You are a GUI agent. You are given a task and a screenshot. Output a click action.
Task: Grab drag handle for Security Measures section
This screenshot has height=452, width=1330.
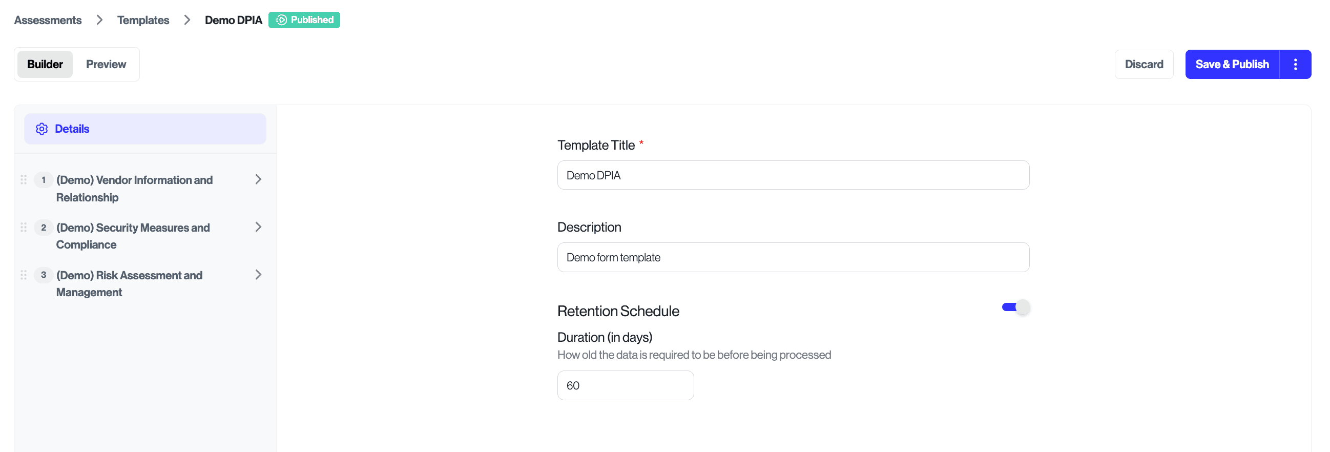tap(24, 228)
